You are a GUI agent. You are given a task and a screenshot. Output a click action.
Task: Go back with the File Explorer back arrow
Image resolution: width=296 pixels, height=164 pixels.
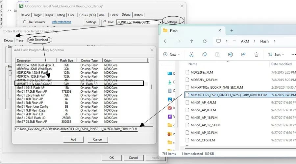pyautogui.click(x=165, y=41)
